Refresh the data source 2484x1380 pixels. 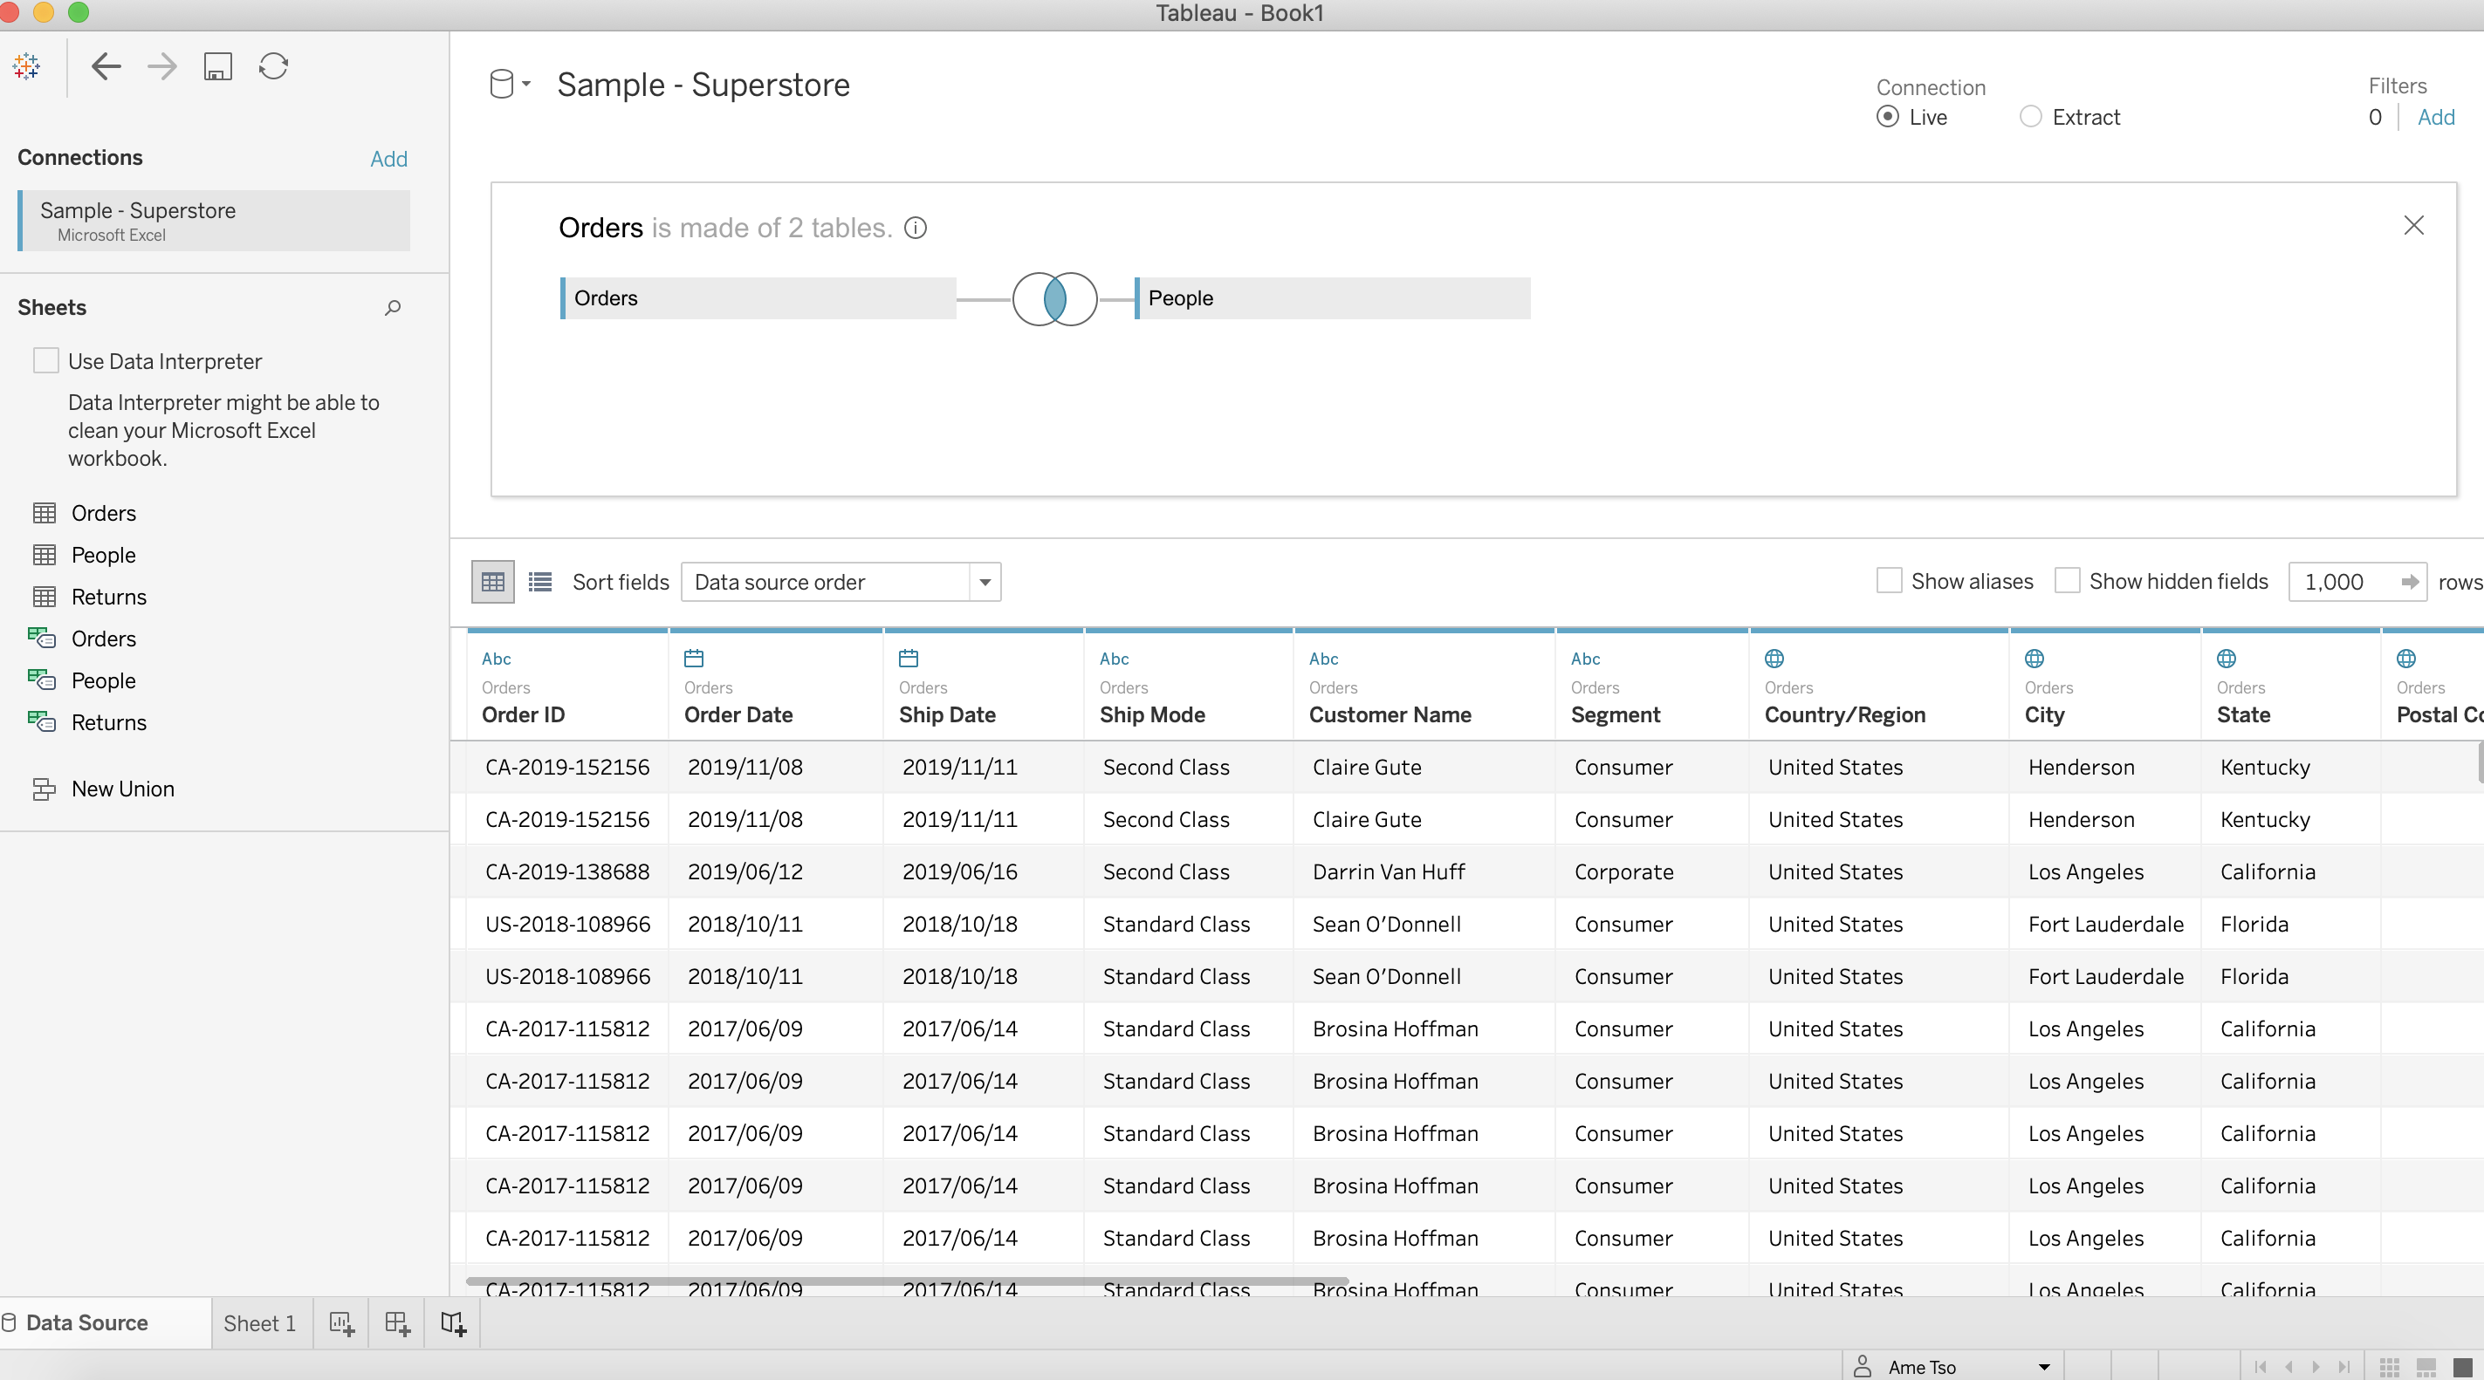pos(274,66)
